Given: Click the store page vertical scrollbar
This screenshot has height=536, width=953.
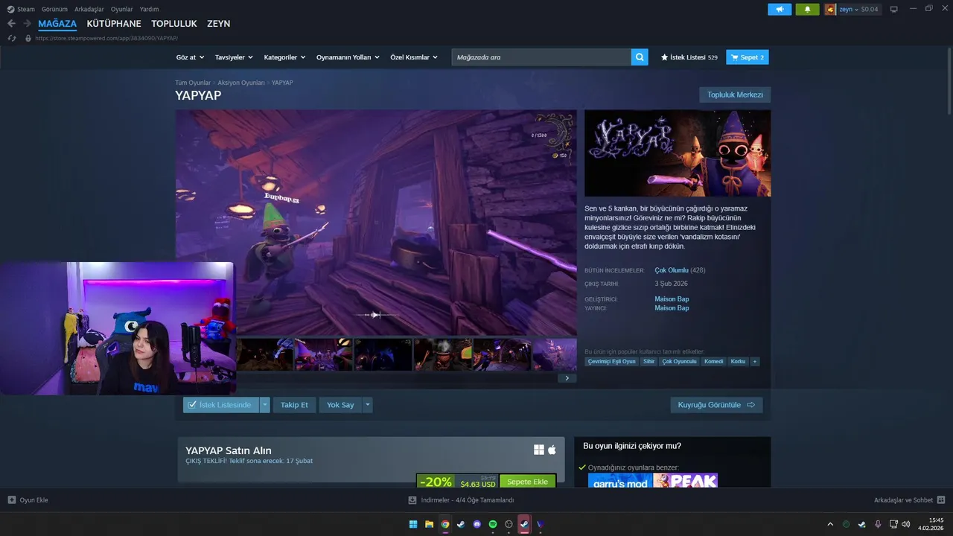Looking at the screenshot, I should (949, 82).
